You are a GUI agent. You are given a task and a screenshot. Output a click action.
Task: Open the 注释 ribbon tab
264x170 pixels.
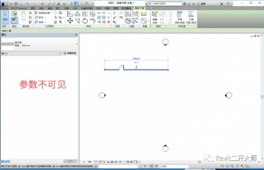[67, 8]
